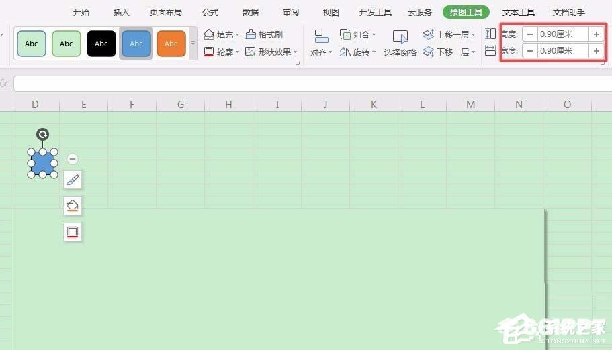Increase the 高度 value with plus
This screenshot has width=612, height=350.
point(597,34)
